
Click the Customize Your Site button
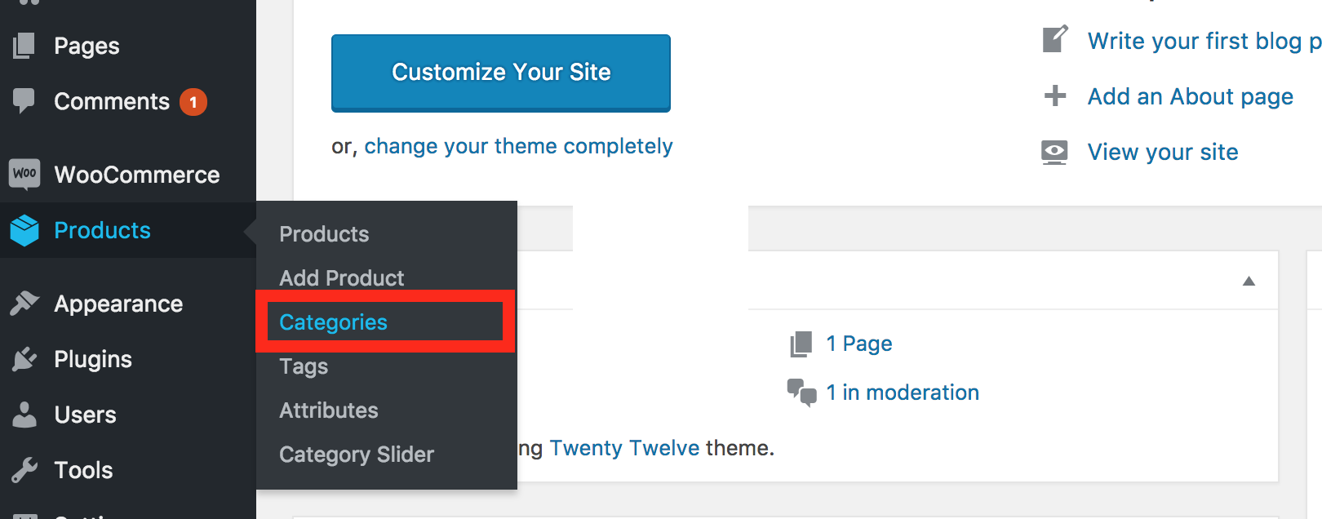[501, 73]
